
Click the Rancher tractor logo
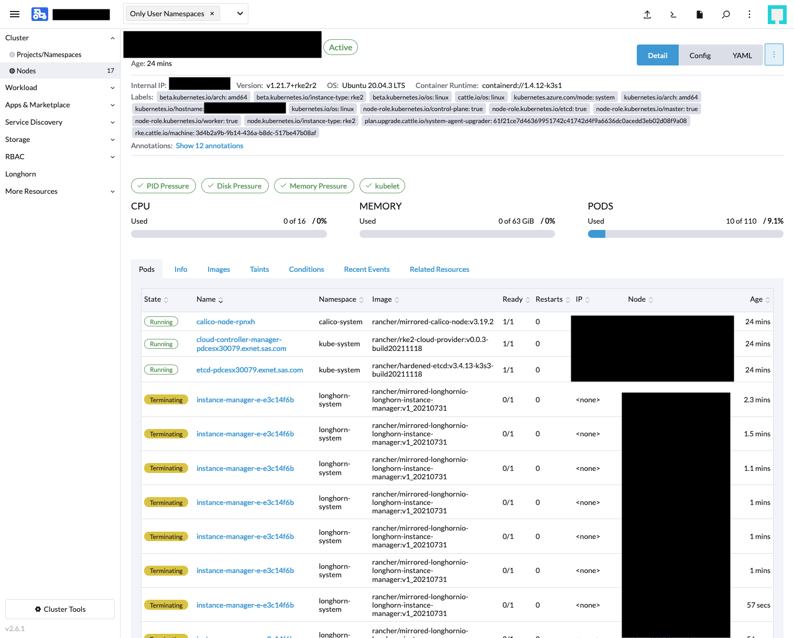pos(40,14)
